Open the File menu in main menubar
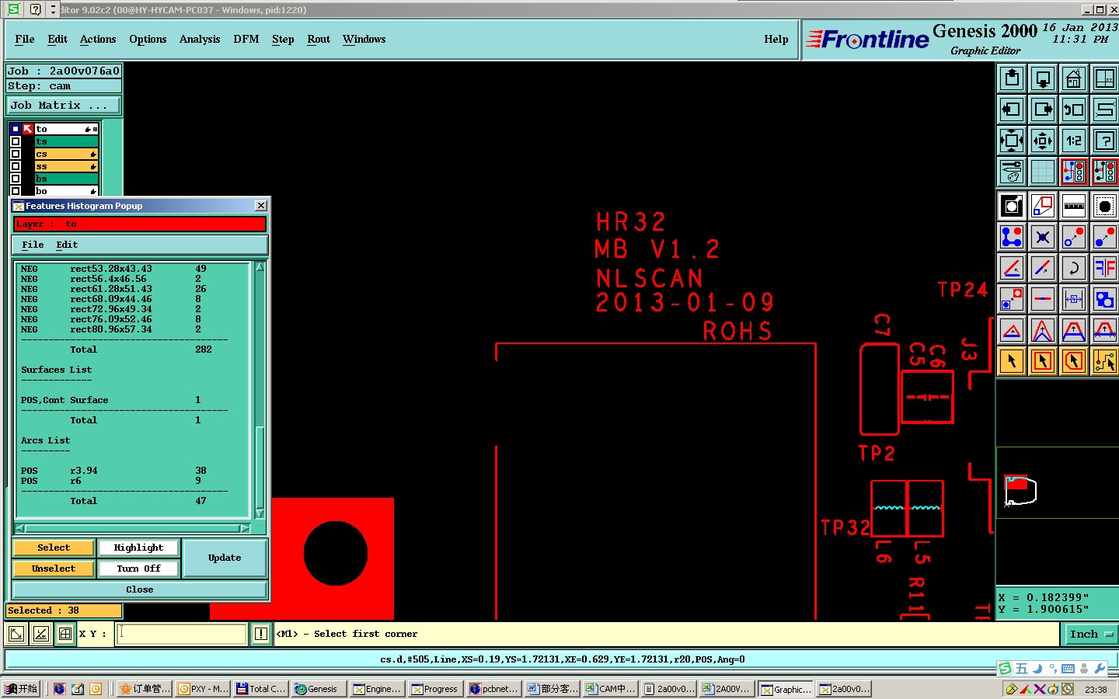 point(25,39)
